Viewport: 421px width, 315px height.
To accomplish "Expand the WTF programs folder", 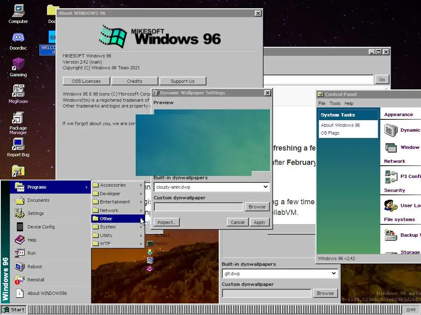I will pos(117,244).
